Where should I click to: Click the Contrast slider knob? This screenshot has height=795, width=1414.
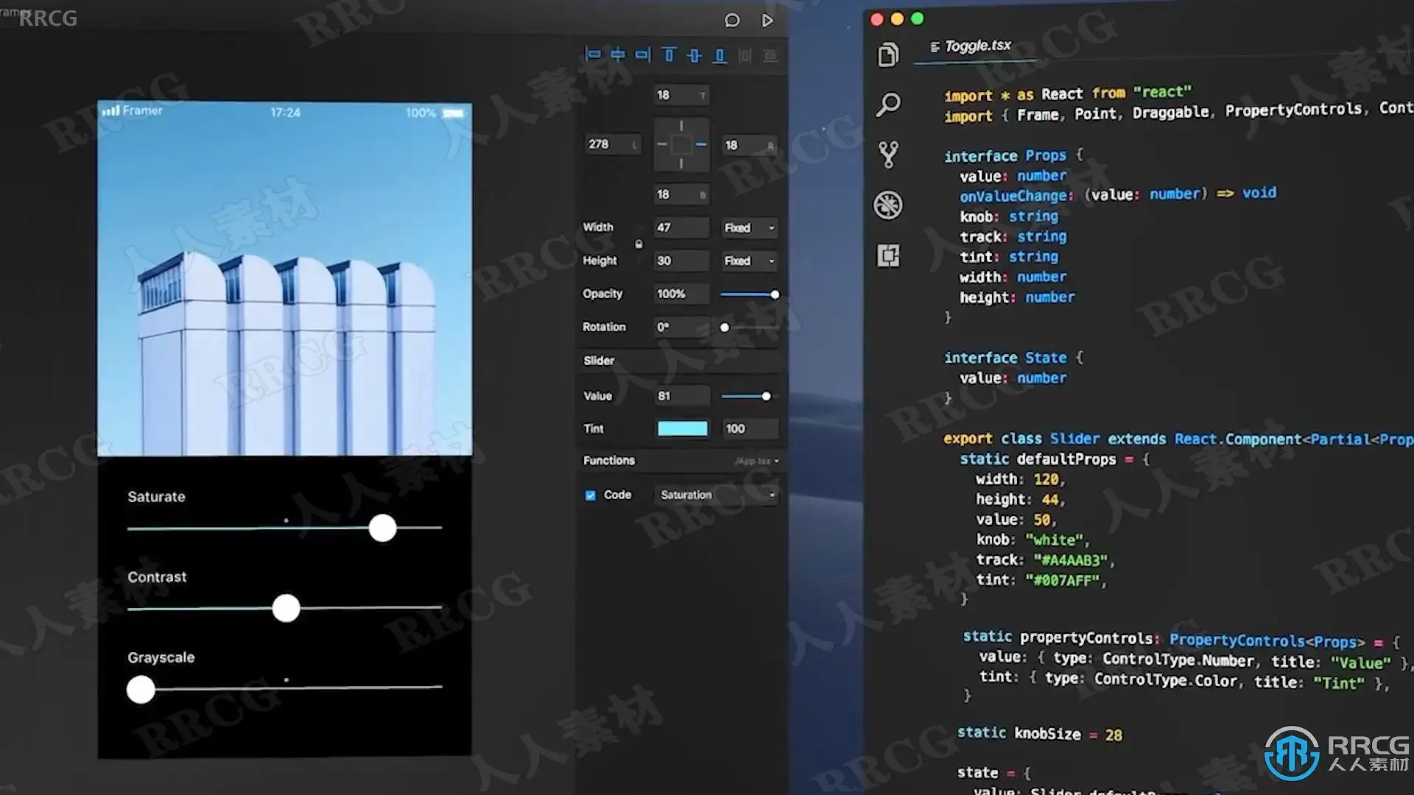286,608
